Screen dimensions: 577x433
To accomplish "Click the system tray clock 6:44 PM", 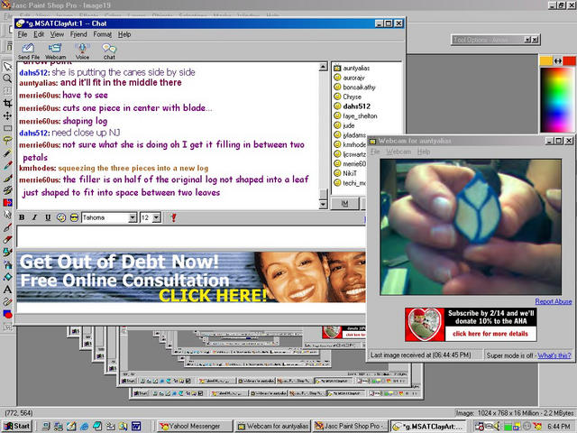I will (x=559, y=426).
